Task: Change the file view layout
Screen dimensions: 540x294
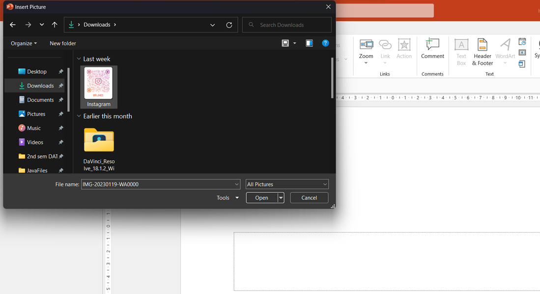Action: click(285, 43)
